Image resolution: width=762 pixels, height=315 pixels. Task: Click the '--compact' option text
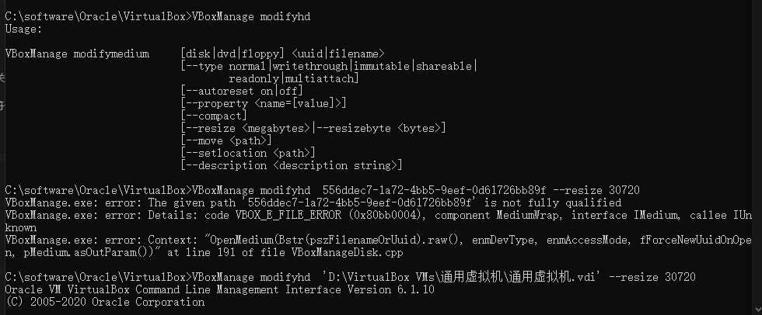coord(213,116)
